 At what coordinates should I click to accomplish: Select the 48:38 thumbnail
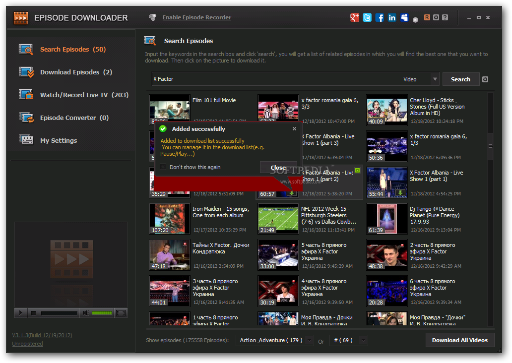point(386,255)
